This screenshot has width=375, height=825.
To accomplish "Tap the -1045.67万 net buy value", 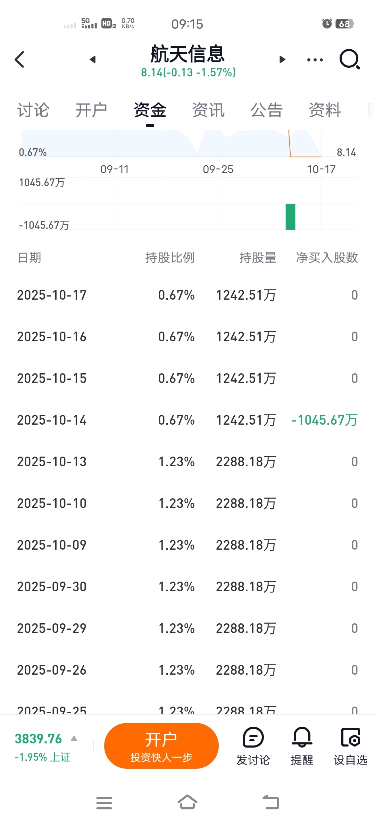I will (325, 420).
